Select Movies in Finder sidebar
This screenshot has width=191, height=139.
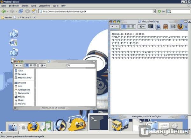pyautogui.click(x=20, y=97)
